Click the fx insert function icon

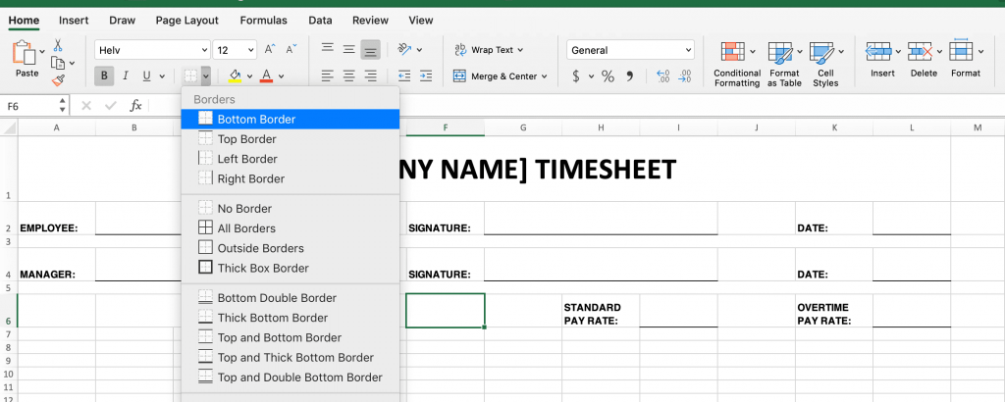point(135,106)
